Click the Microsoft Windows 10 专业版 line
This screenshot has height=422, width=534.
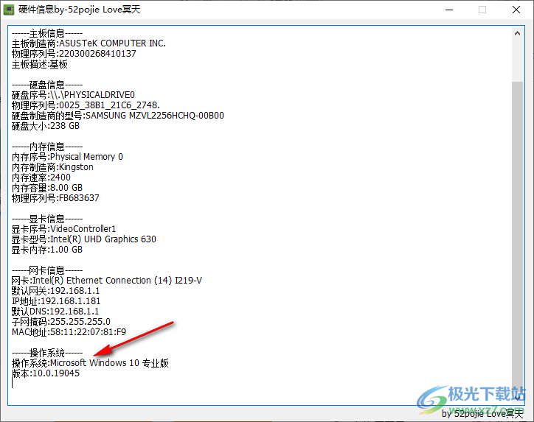90,362
